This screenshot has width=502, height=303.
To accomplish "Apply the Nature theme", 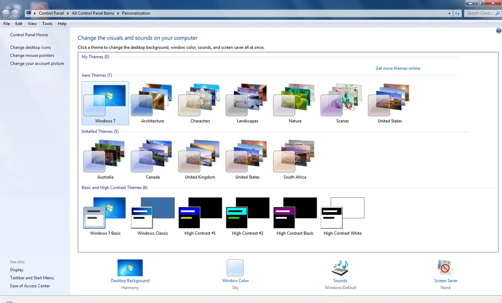I will coord(295,103).
